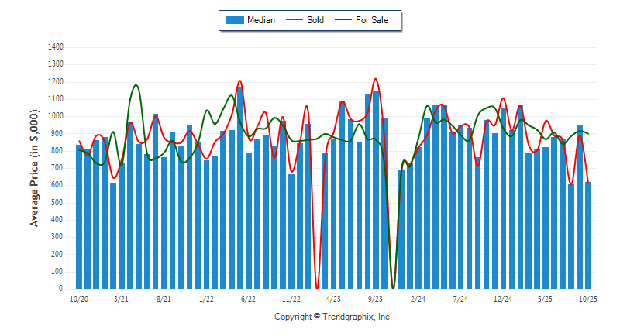This screenshot has width=620, height=336.
Task: Click the blue Median swatch in legend
Action: [x=234, y=20]
